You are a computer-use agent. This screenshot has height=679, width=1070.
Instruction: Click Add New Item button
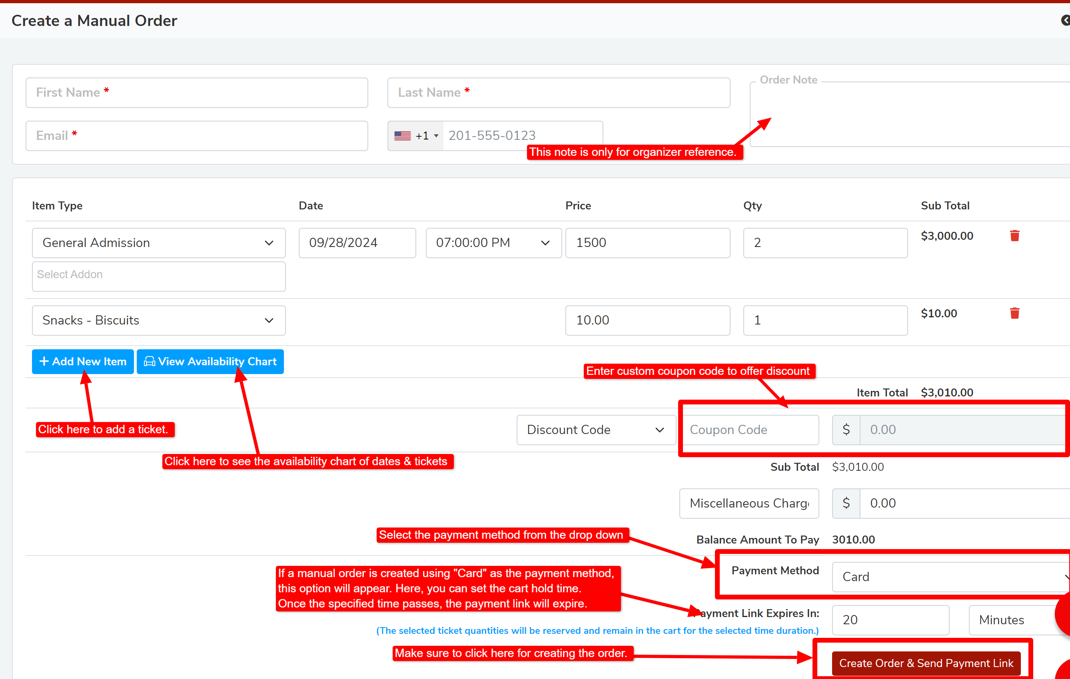83,362
